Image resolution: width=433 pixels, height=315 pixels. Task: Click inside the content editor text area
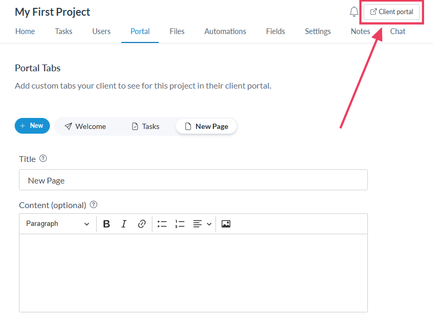[x=193, y=273]
